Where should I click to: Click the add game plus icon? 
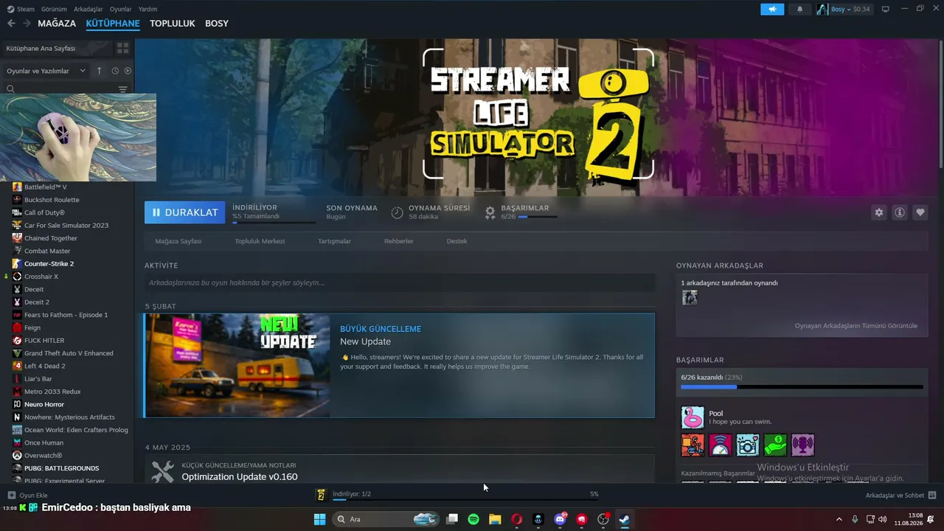coord(11,495)
